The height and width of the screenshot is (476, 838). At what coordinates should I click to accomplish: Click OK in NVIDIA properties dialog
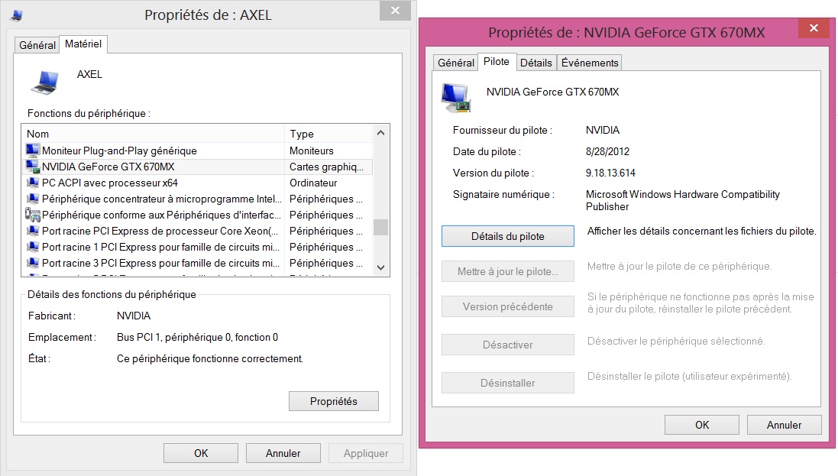[x=702, y=425]
